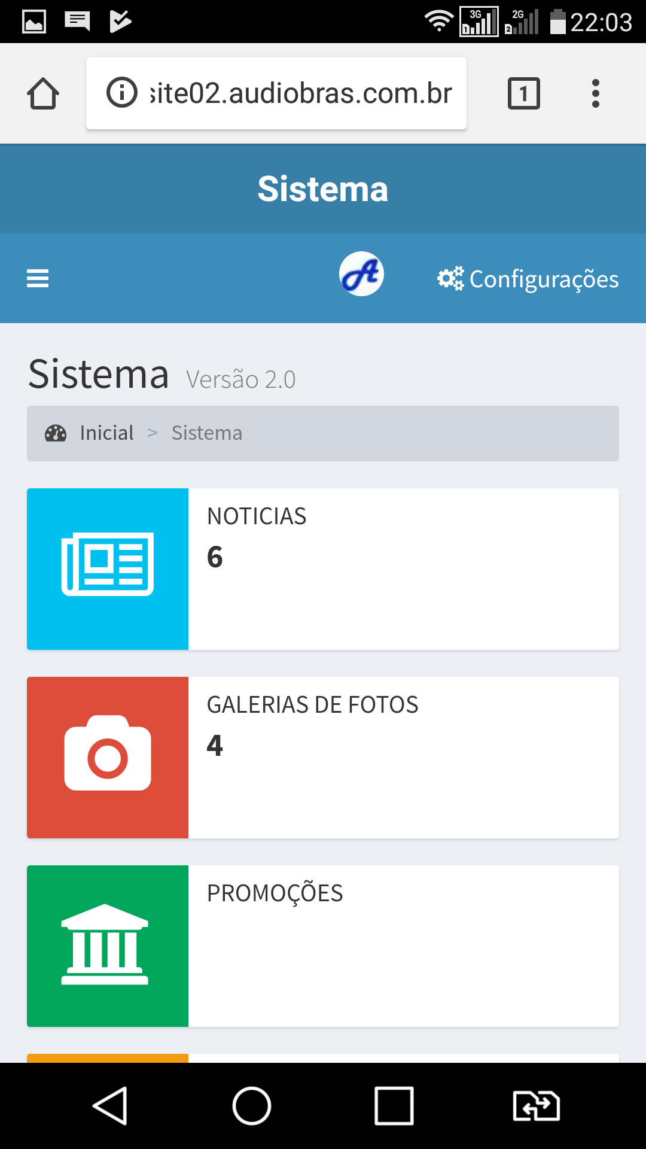This screenshot has height=1149, width=646.
Task: Tap the Android back navigation button
Action: coord(110,1106)
